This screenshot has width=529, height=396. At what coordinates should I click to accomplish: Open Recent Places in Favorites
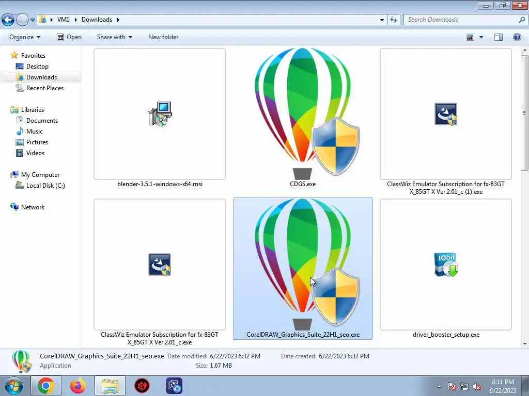point(44,88)
